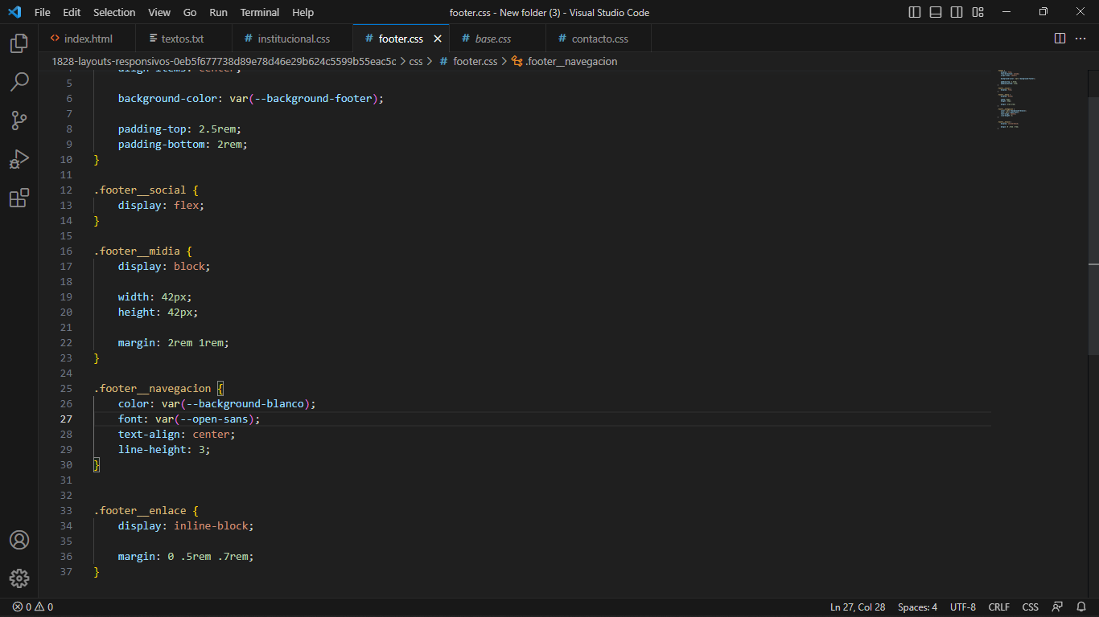Image resolution: width=1099 pixels, height=617 pixels.
Task: Click the "font: var(--open-sans);" line
Action: [189, 419]
